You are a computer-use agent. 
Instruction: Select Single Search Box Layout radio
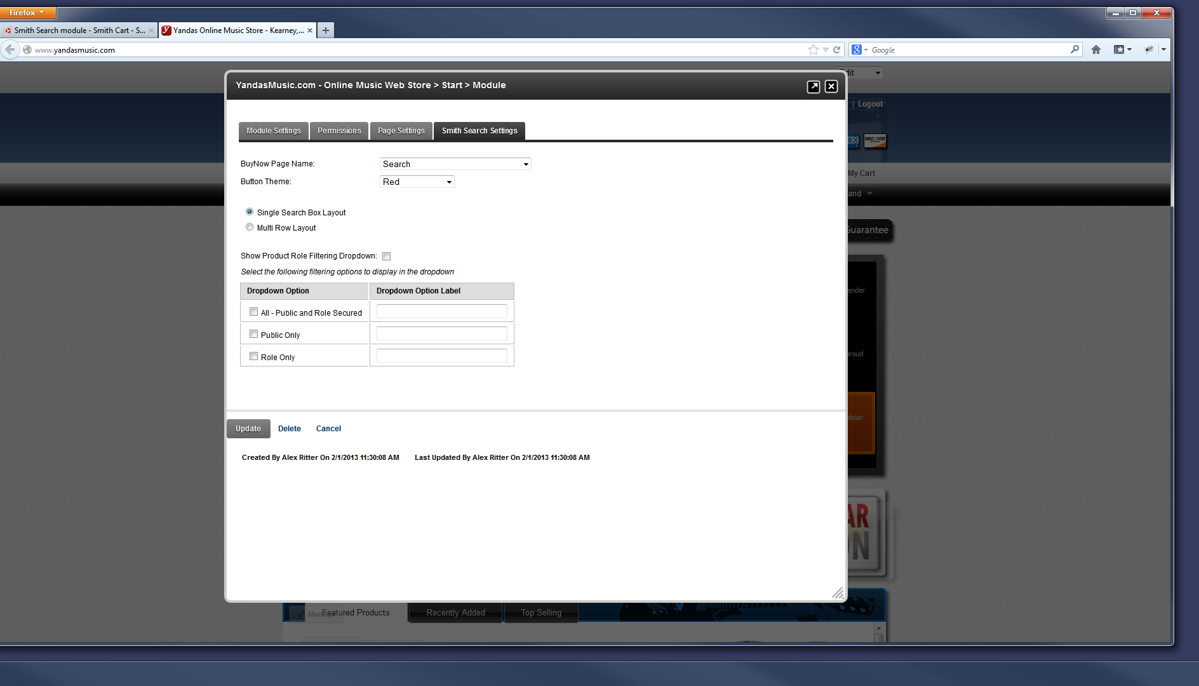point(250,212)
